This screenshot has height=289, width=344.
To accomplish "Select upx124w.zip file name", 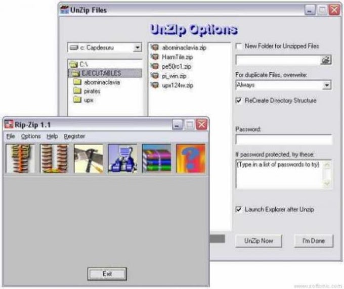I will [178, 85].
